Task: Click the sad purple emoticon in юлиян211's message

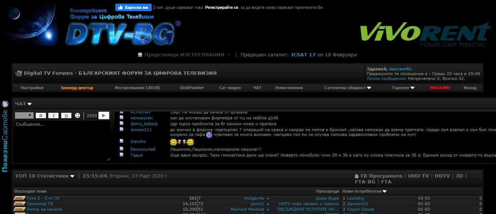Action: point(209,135)
